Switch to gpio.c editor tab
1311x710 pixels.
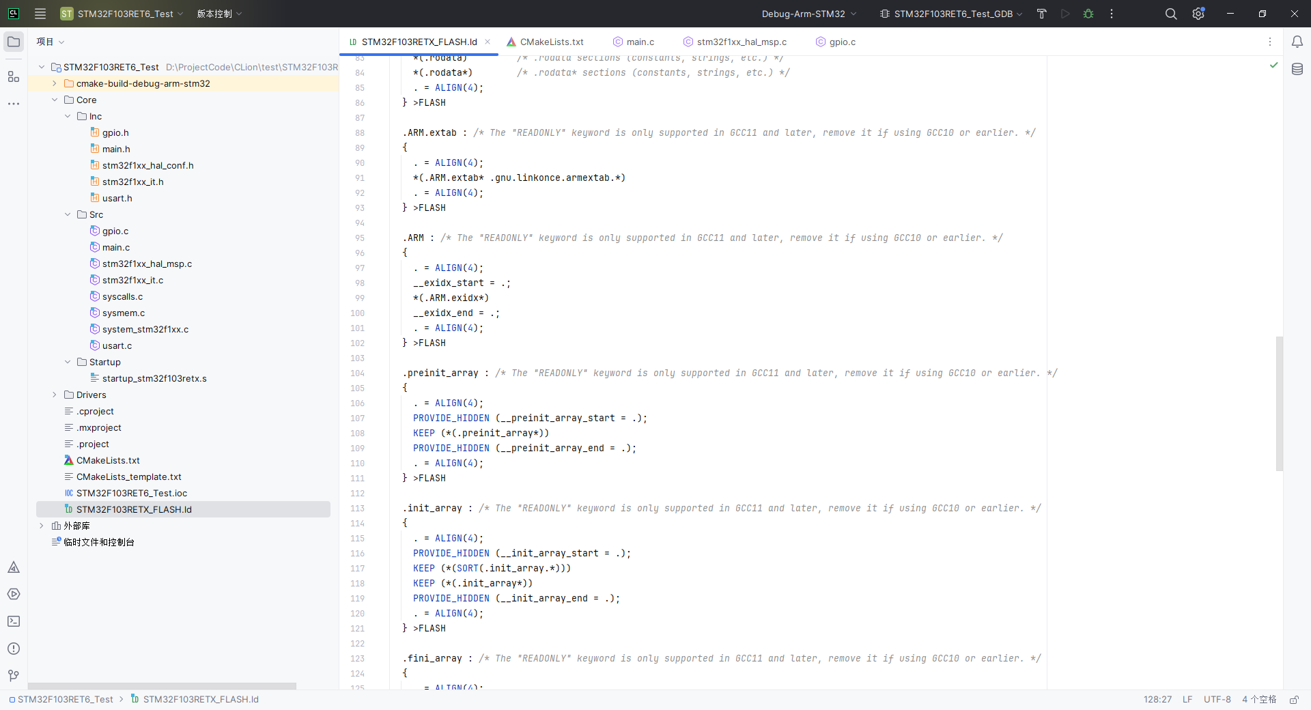(x=836, y=42)
